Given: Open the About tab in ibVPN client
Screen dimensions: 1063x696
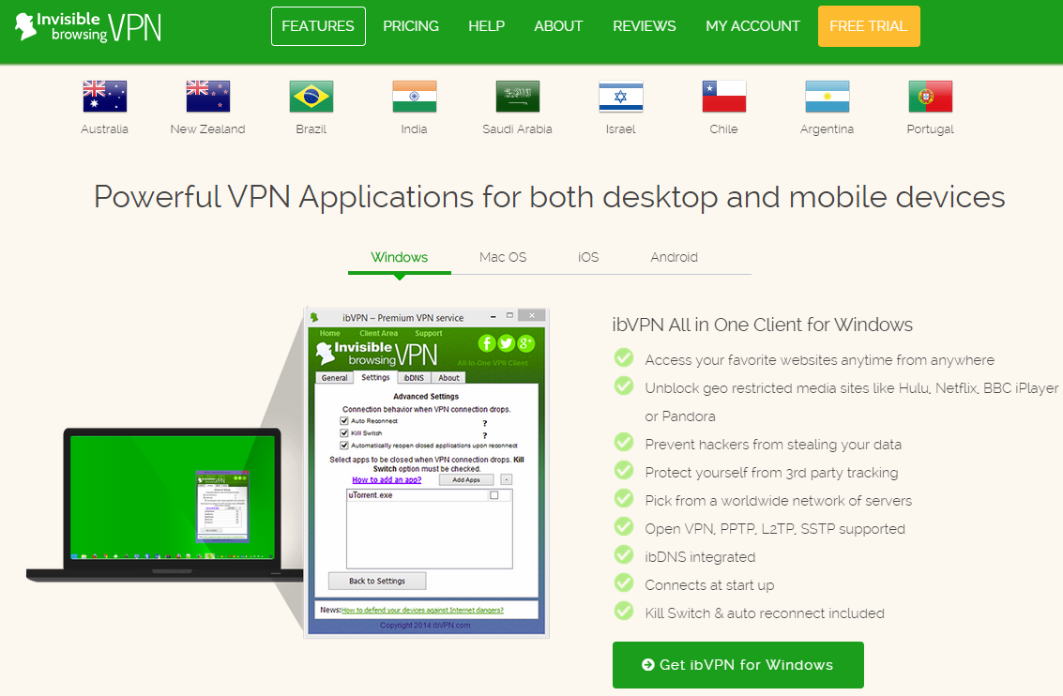Looking at the screenshot, I should point(448,378).
